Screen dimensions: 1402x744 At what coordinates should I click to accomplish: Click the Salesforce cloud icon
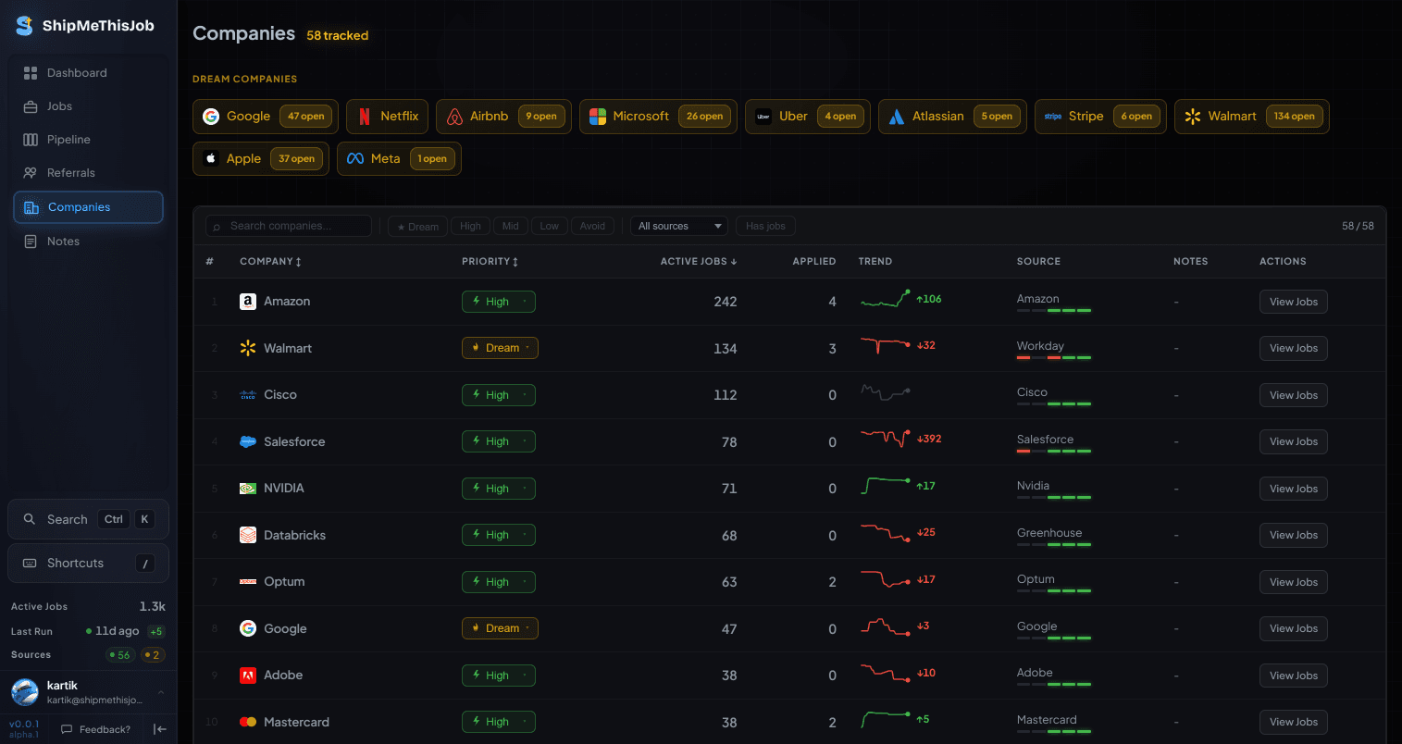[x=248, y=441]
